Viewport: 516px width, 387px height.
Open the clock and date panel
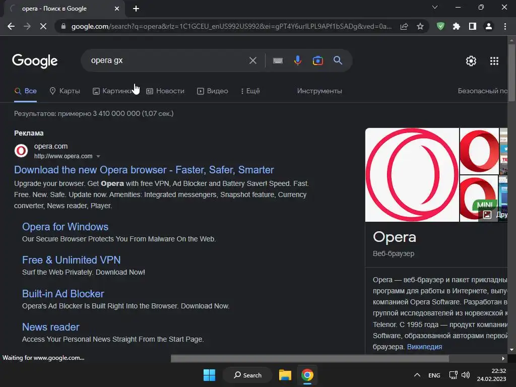point(491,375)
